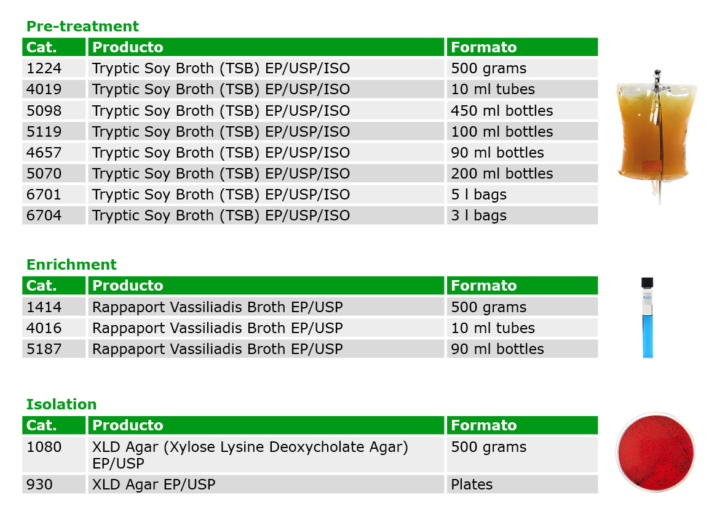725x519 pixels.
Task: Select the 450 ml bottles format cell
Action: (522, 111)
